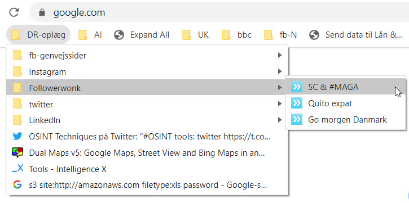Click the google.com address bar
409x203 pixels.
219,12
